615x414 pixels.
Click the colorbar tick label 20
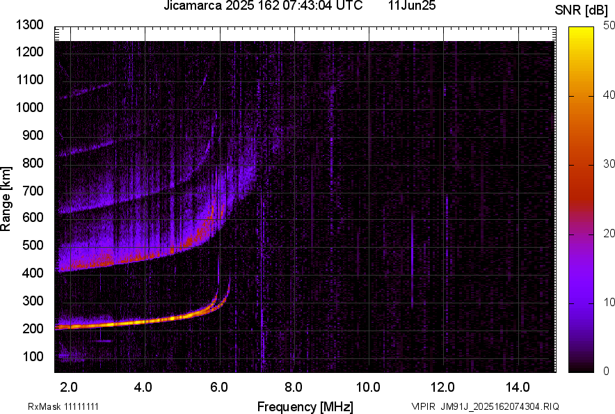609,234
